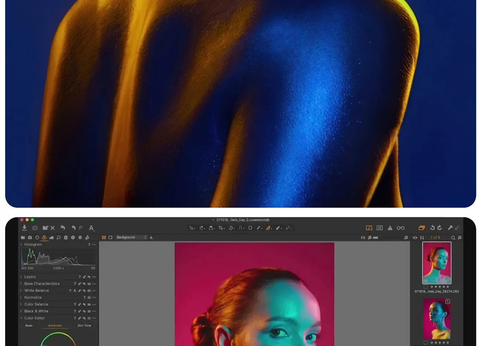Screen dimensions: 481x346
Task: Toggle the Grid overlay icon
Action: [380, 228]
